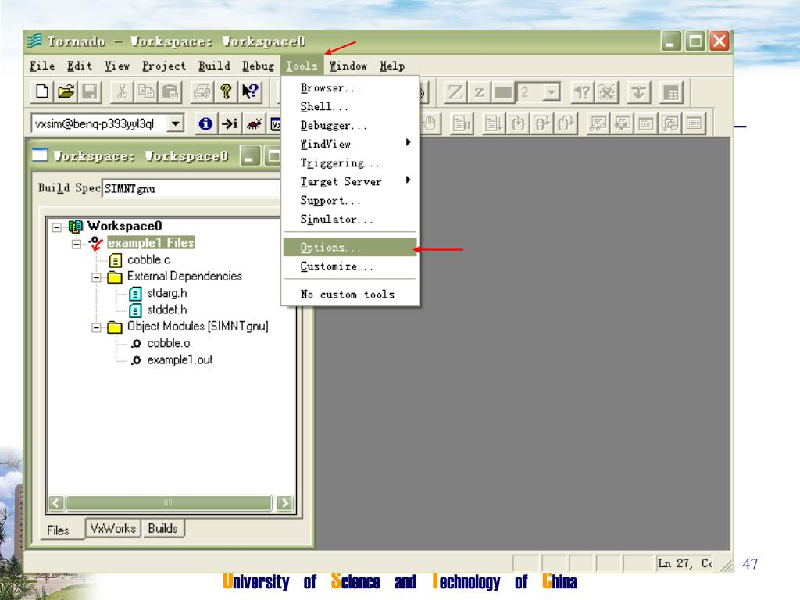Select Customize... in Tools menu
Image resolution: width=800 pixels, height=600 pixels.
350,266
